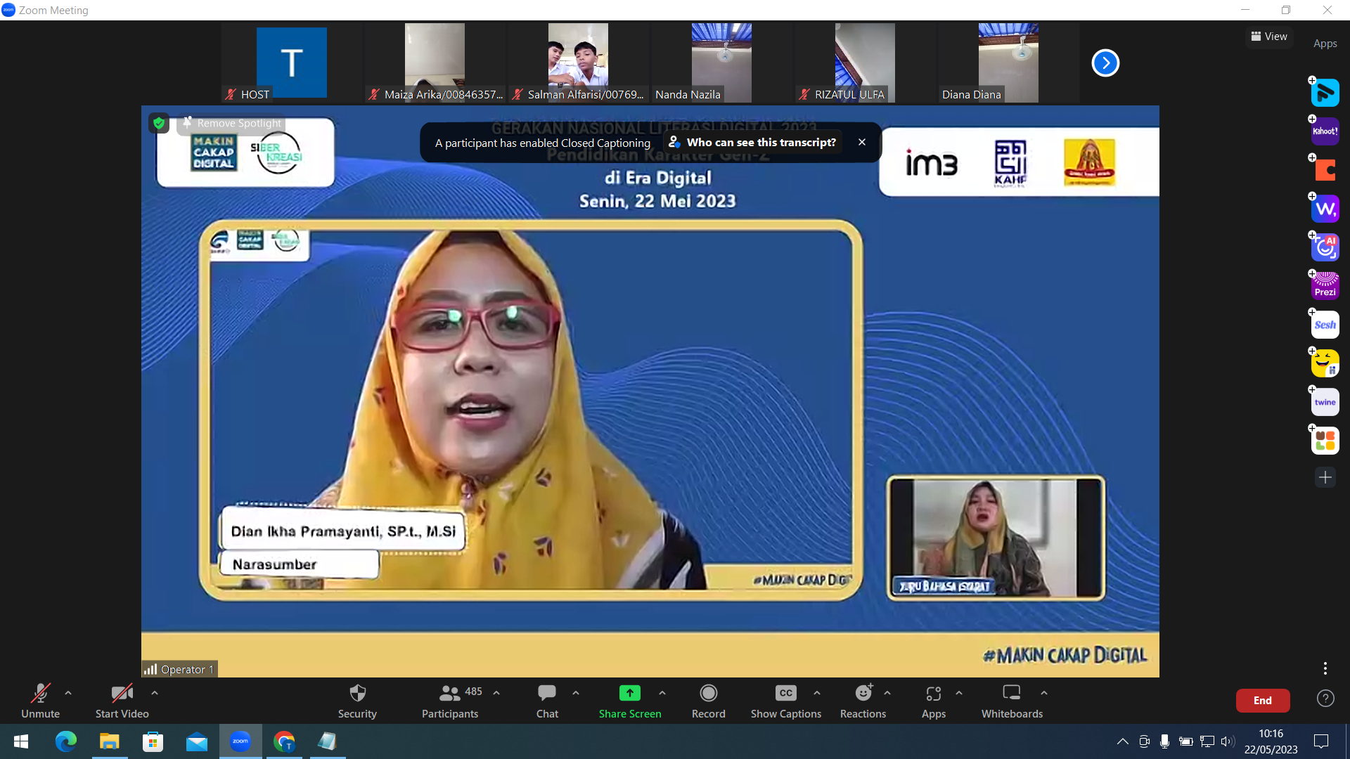Open Microsoft Store from the taskbar
Screen dimensions: 1350x759
point(153,741)
